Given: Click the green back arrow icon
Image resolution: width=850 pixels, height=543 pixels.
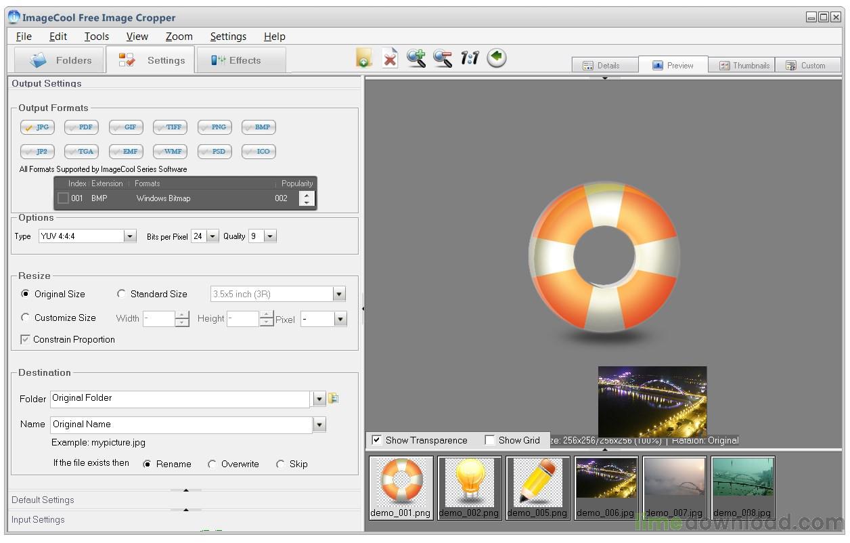Looking at the screenshot, I should pyautogui.click(x=497, y=58).
